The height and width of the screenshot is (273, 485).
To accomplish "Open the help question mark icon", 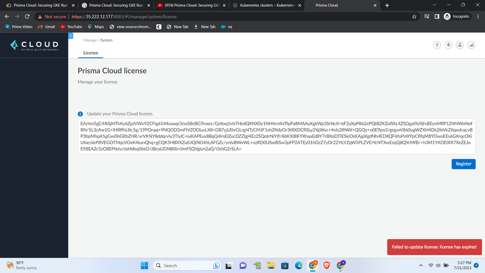I will [x=437, y=45].
